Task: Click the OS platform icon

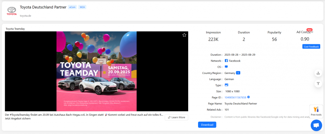Action: [x=226, y=67]
